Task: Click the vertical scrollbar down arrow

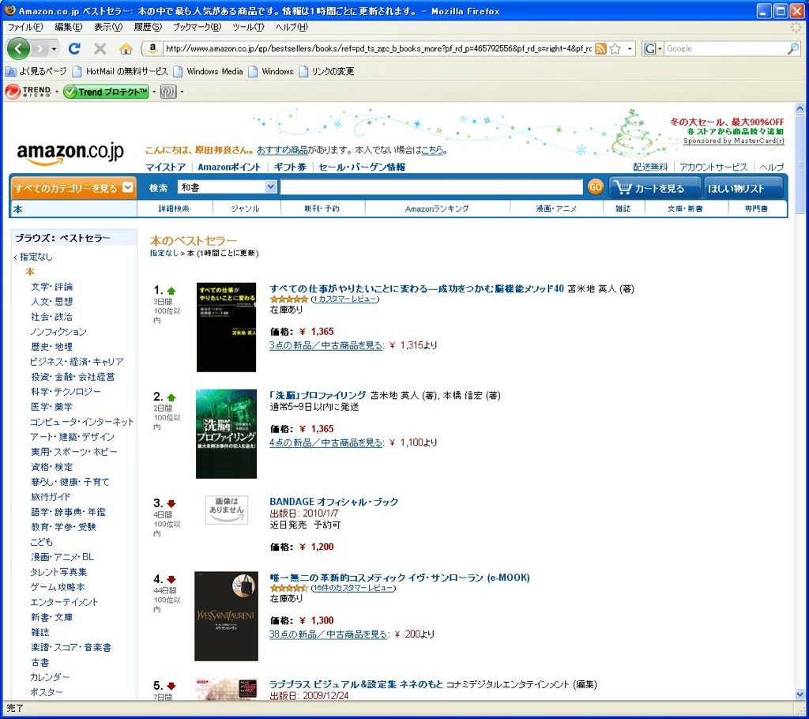Action: [800, 695]
